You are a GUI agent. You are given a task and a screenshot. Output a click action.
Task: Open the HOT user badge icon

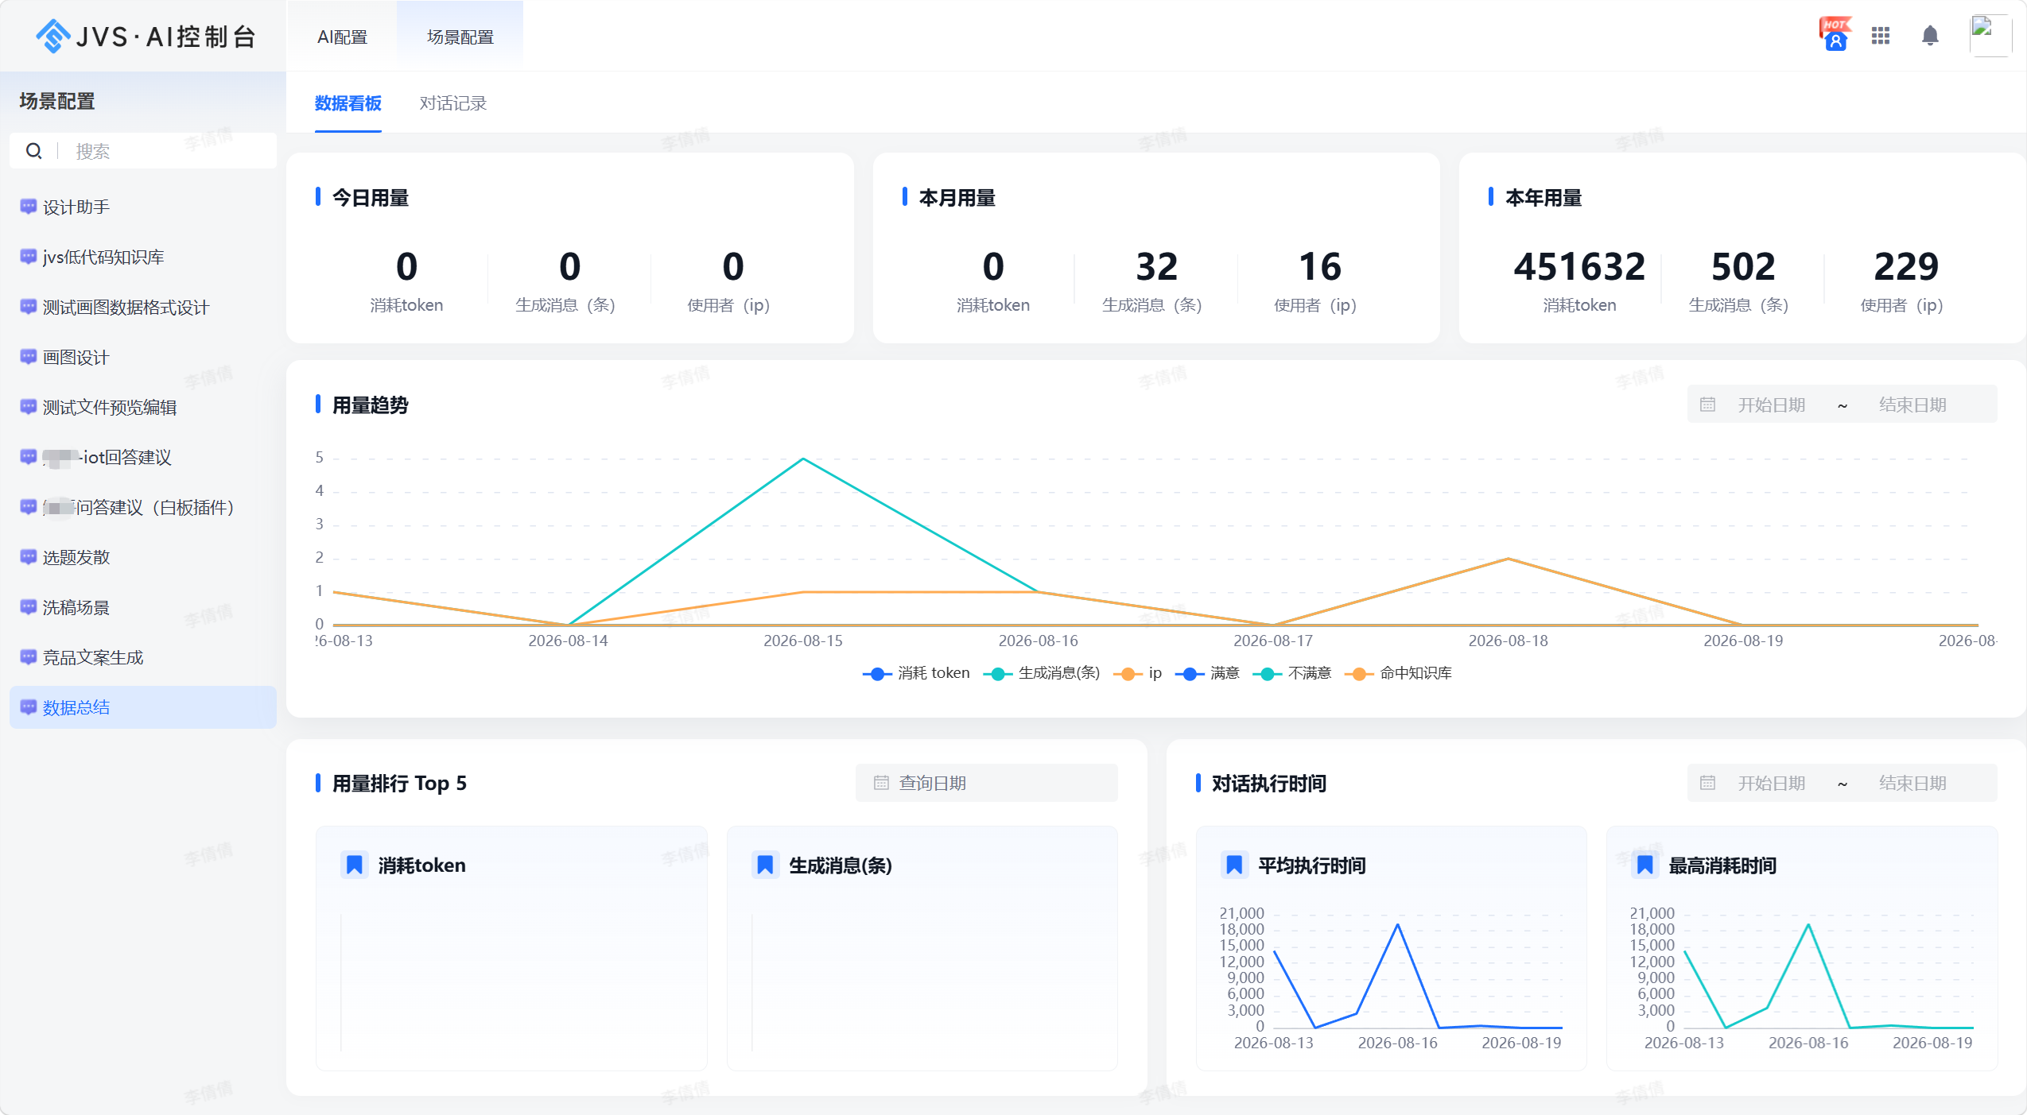point(1835,34)
